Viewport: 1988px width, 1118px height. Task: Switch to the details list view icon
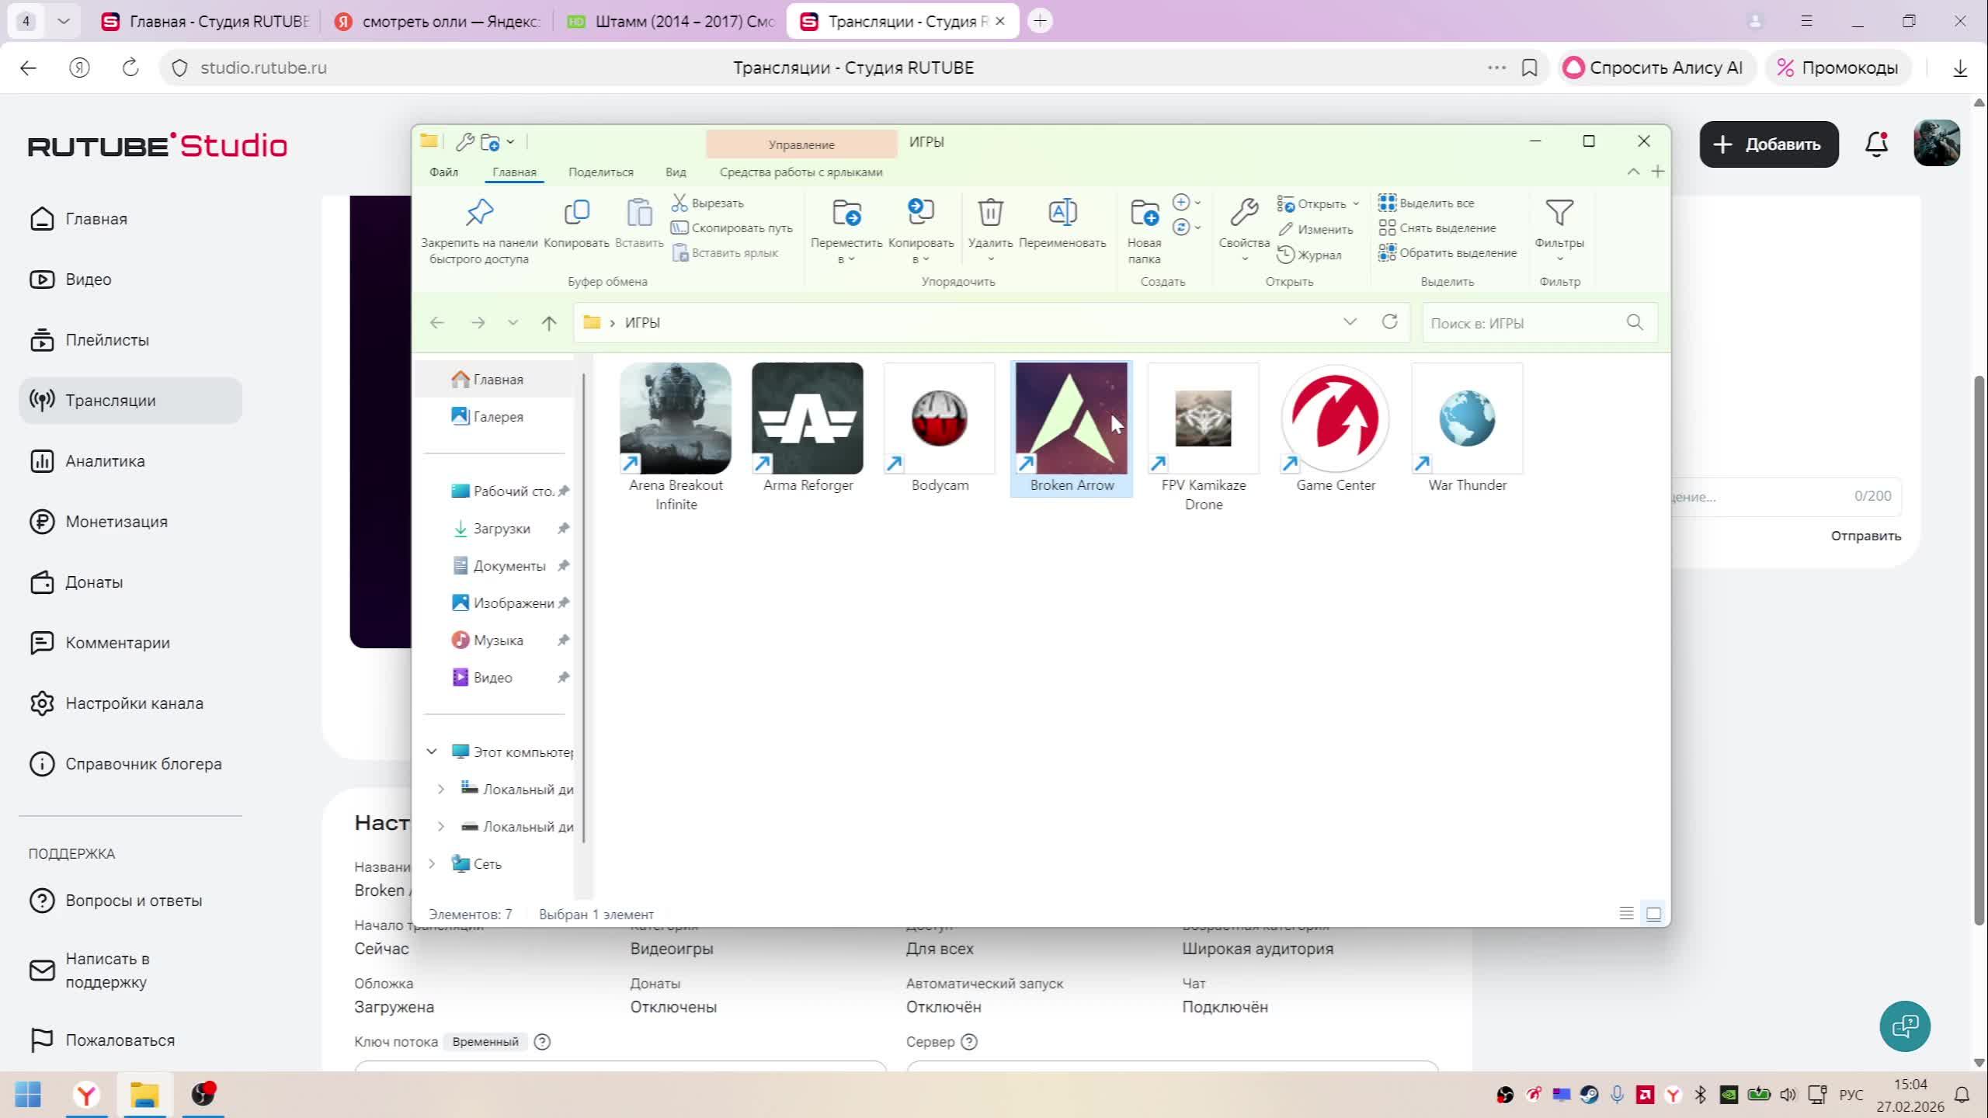[x=1626, y=914]
